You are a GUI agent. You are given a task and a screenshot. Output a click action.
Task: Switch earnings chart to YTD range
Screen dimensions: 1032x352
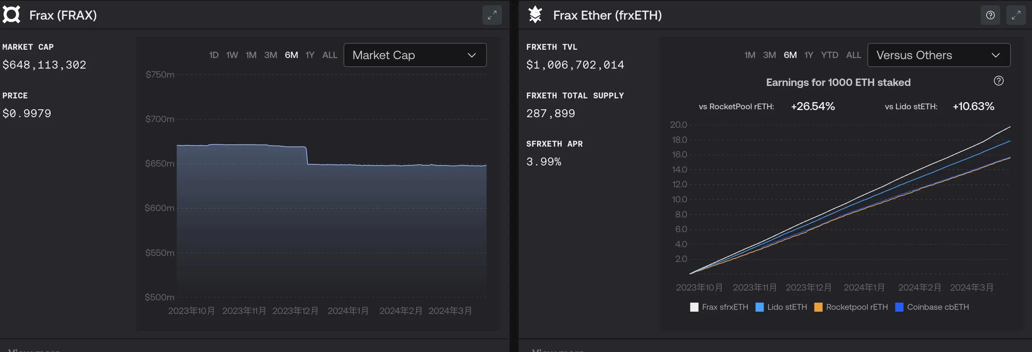click(x=829, y=55)
